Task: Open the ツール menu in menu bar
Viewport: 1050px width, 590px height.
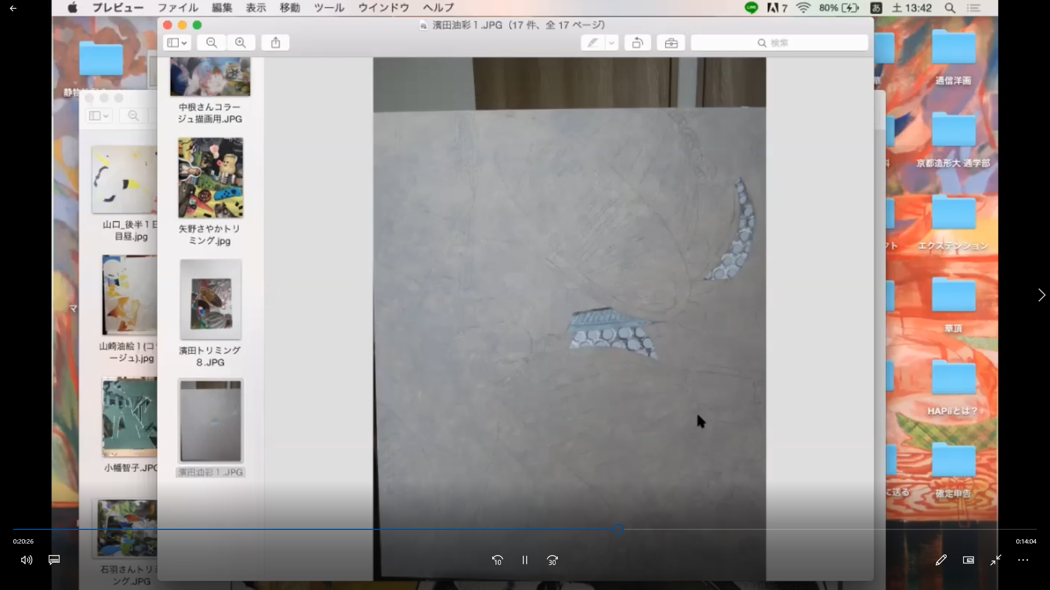Action: [x=329, y=8]
